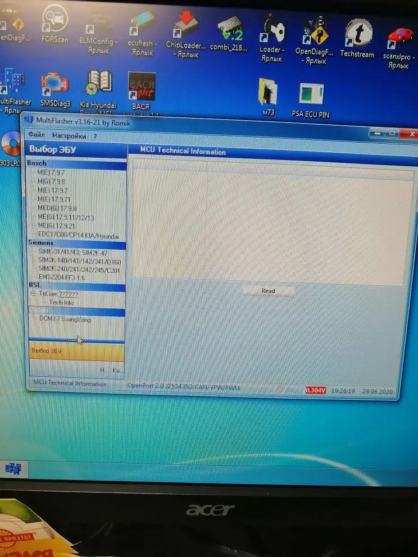Launch the Loader desktop shortcut
Image resolution: width=418 pixels, height=557 pixels.
pyautogui.click(x=272, y=38)
